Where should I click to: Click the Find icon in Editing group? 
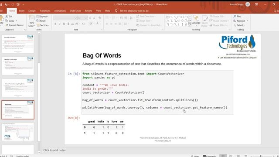(x=237, y=17)
